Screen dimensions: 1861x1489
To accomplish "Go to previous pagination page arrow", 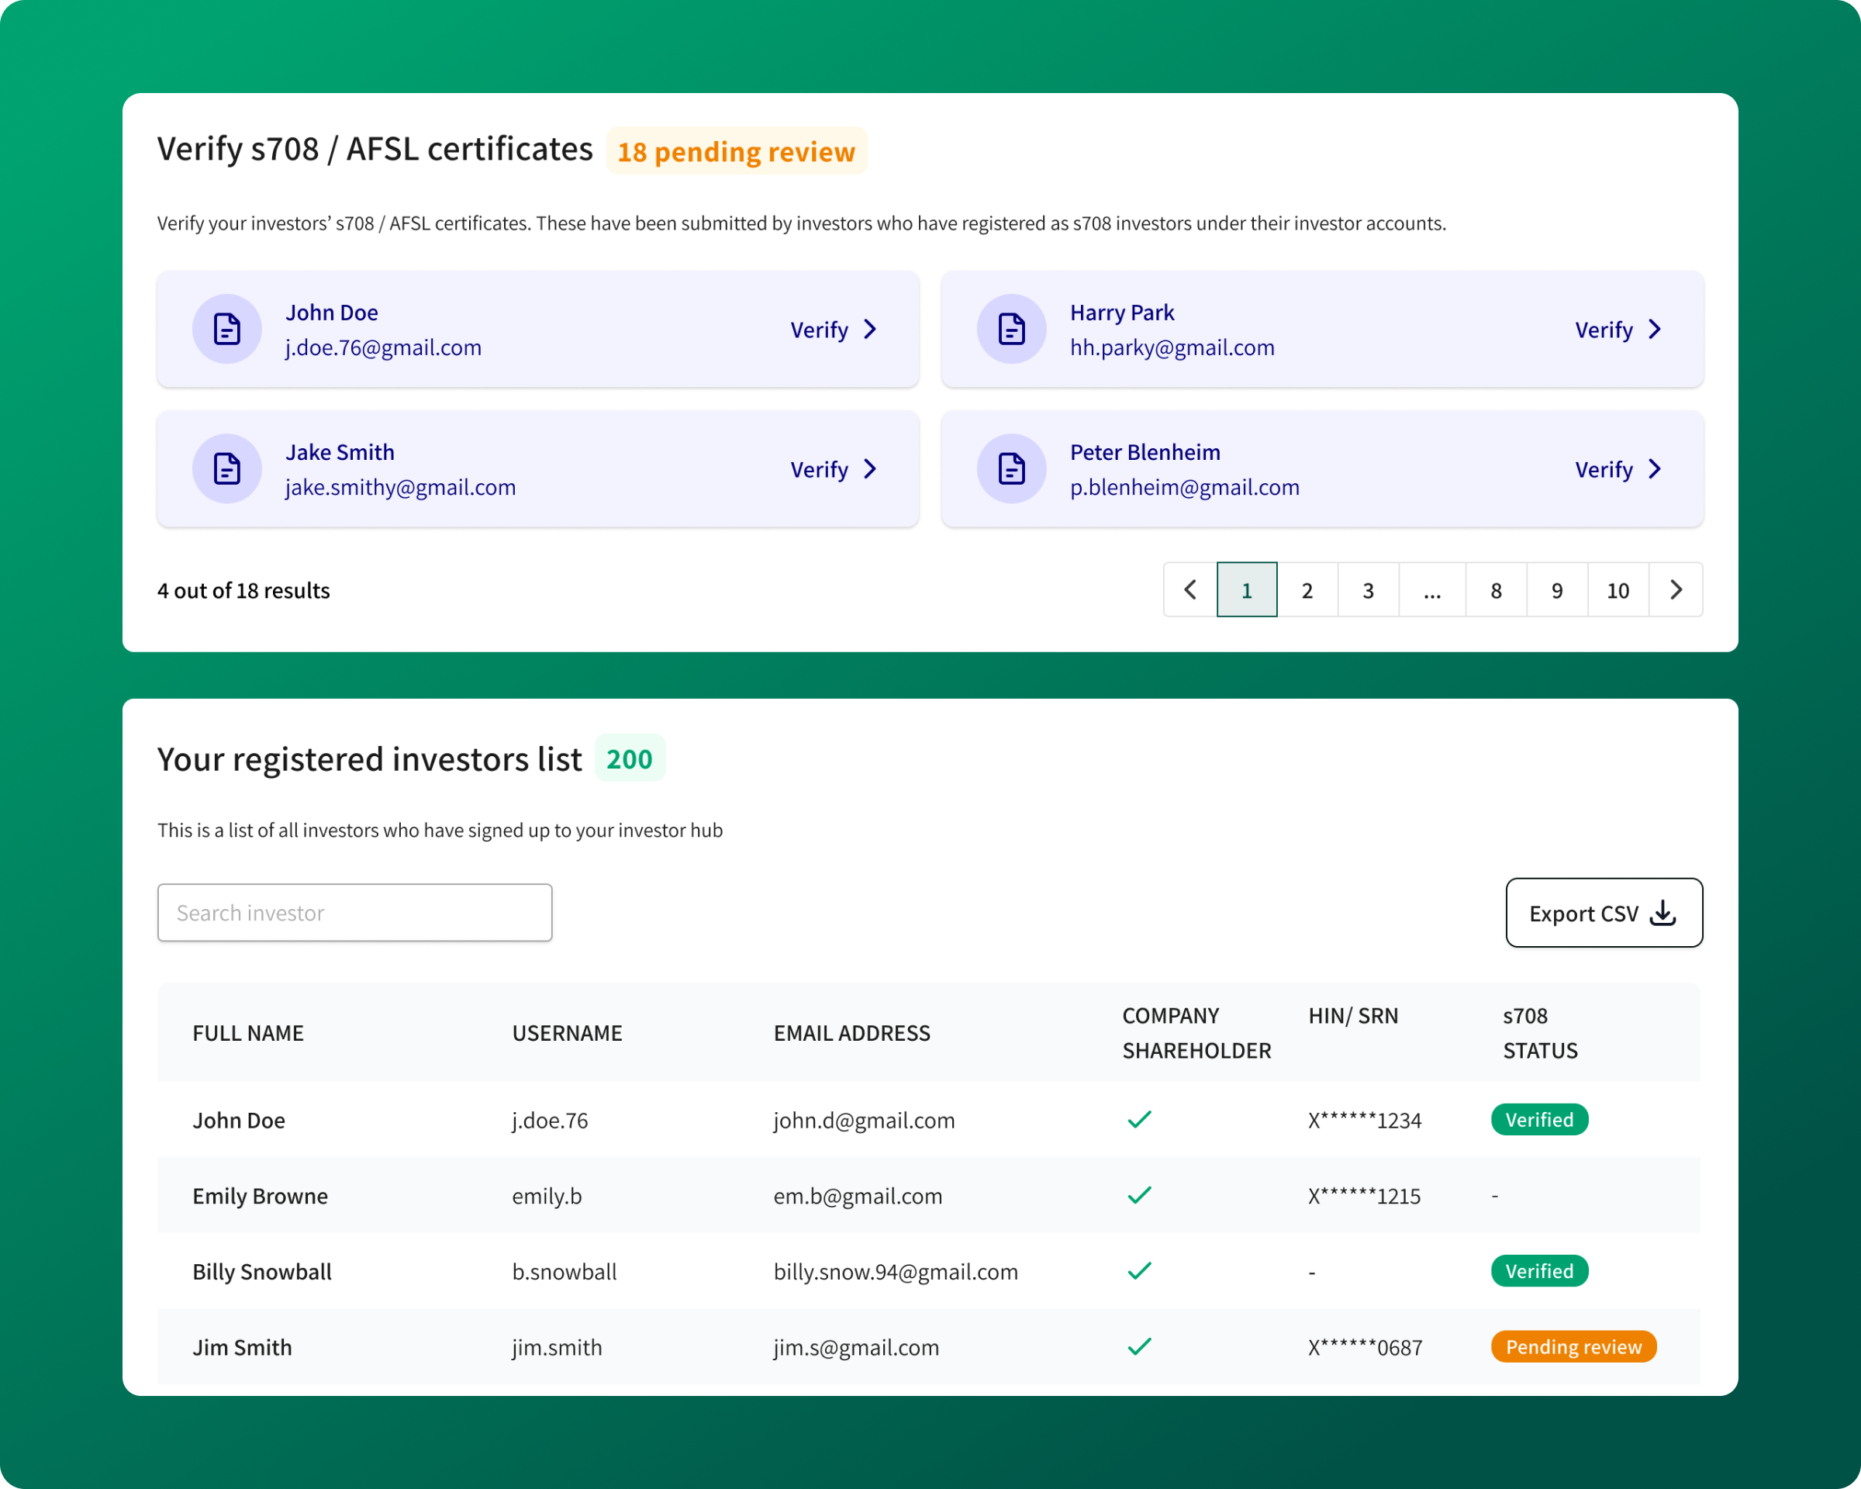I will (1190, 590).
